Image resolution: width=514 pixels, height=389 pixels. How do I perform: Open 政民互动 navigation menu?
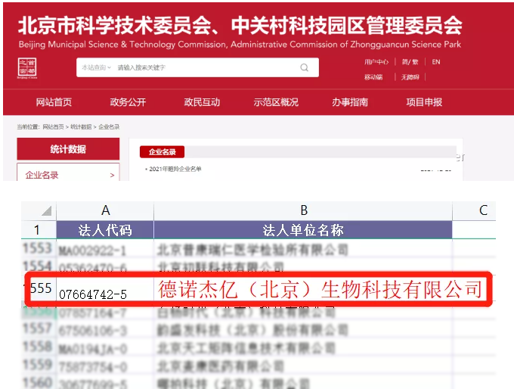pyautogui.click(x=202, y=102)
